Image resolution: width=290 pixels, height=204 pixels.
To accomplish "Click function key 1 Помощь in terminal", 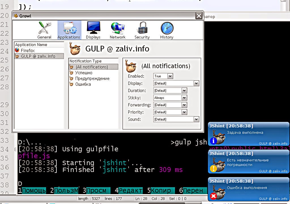I will (32, 190).
